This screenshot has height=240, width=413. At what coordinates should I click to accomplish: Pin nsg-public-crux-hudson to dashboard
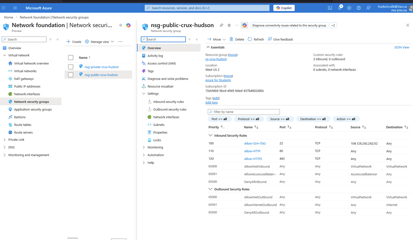click(x=221, y=25)
